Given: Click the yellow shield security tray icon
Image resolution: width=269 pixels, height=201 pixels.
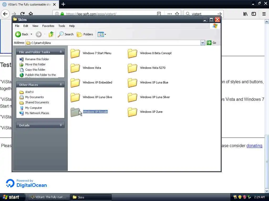Looking at the screenshot, I should pos(240,197).
